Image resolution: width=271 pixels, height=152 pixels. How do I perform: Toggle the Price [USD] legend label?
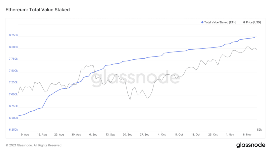click(253, 22)
